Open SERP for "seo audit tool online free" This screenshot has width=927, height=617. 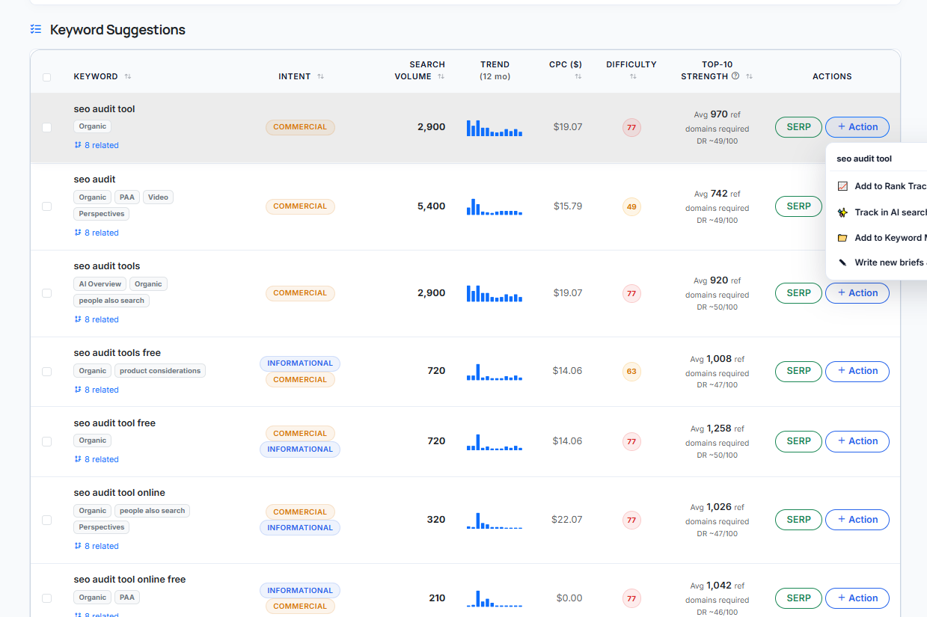798,598
